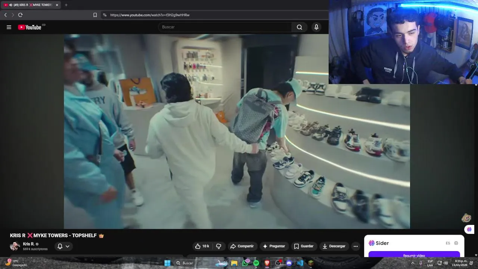Screen dimensions: 478x269
Task: Open Sider settings gear icon
Action: coord(456,243)
